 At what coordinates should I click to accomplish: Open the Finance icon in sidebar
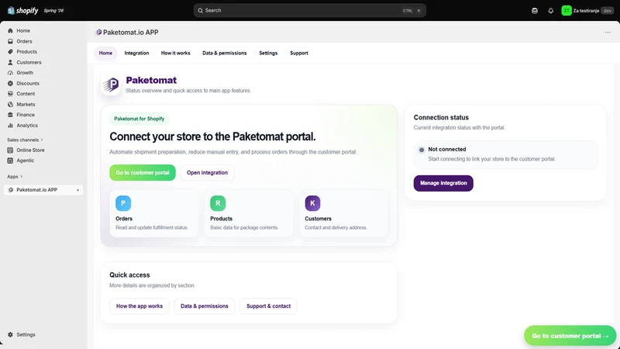coord(10,115)
